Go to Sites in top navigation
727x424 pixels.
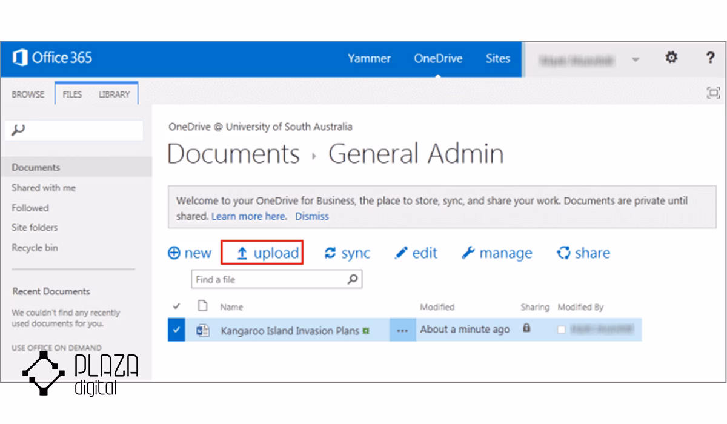(498, 59)
